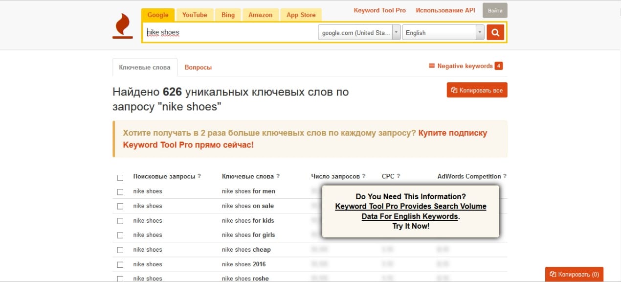This screenshot has height=282, width=621.
Task: Open the English language dropdown
Action: tap(443, 33)
